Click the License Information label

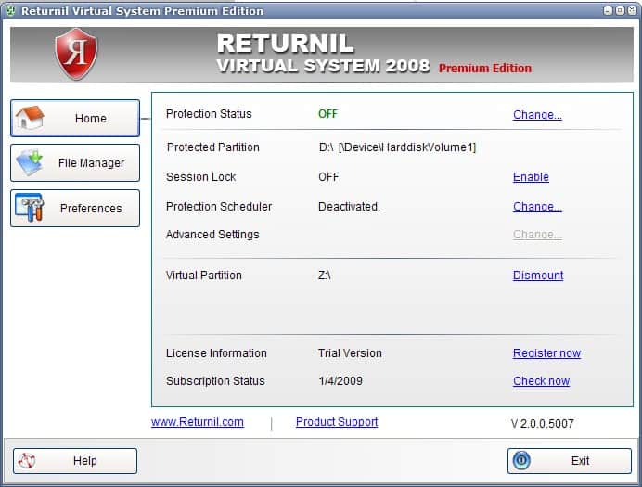(216, 353)
